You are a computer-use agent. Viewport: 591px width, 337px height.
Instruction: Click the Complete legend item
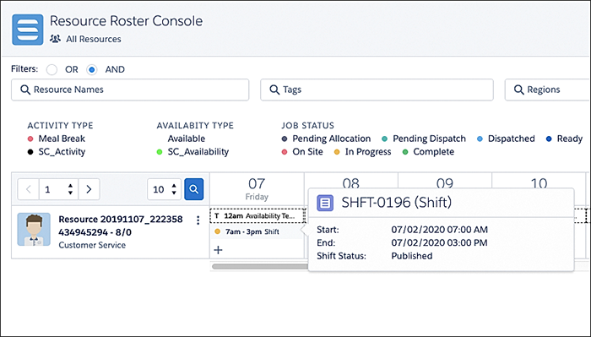pyautogui.click(x=428, y=152)
